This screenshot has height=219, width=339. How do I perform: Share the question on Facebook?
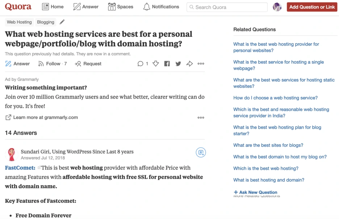tap(167, 64)
